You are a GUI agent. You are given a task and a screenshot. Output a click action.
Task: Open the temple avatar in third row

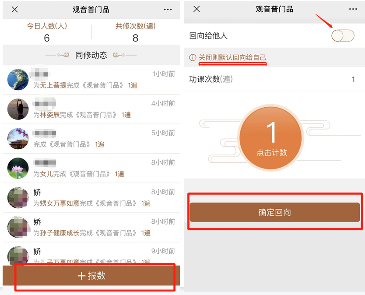18,138
